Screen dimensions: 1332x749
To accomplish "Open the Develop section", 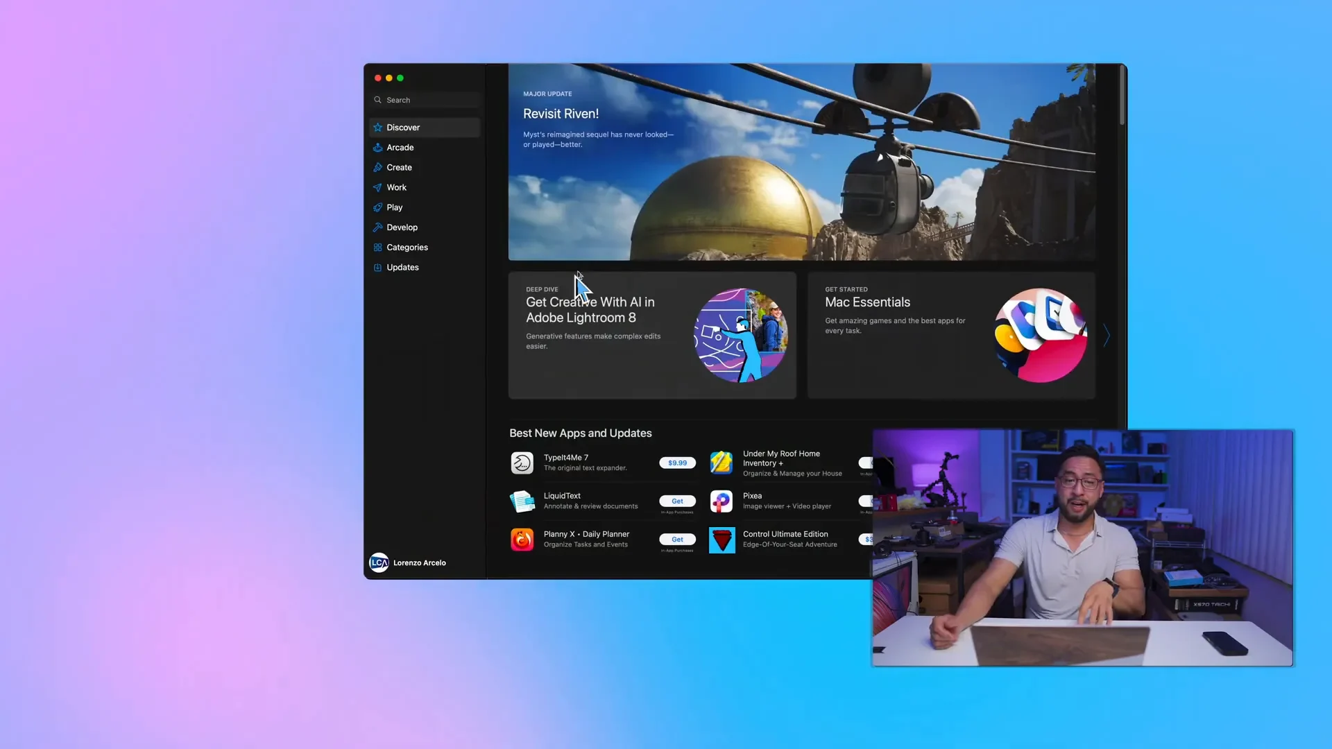I will click(425, 227).
